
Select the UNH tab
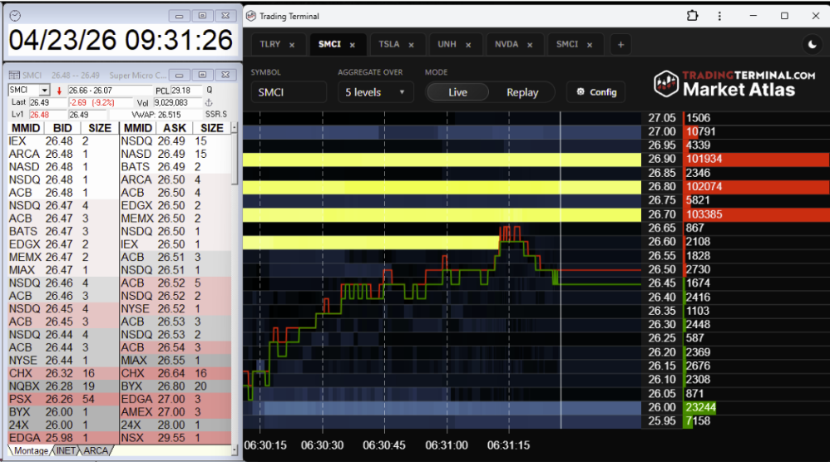coord(447,45)
